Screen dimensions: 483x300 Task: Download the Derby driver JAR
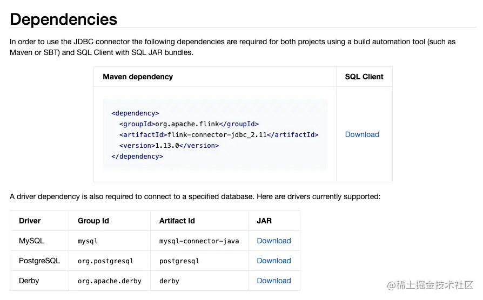click(x=274, y=281)
